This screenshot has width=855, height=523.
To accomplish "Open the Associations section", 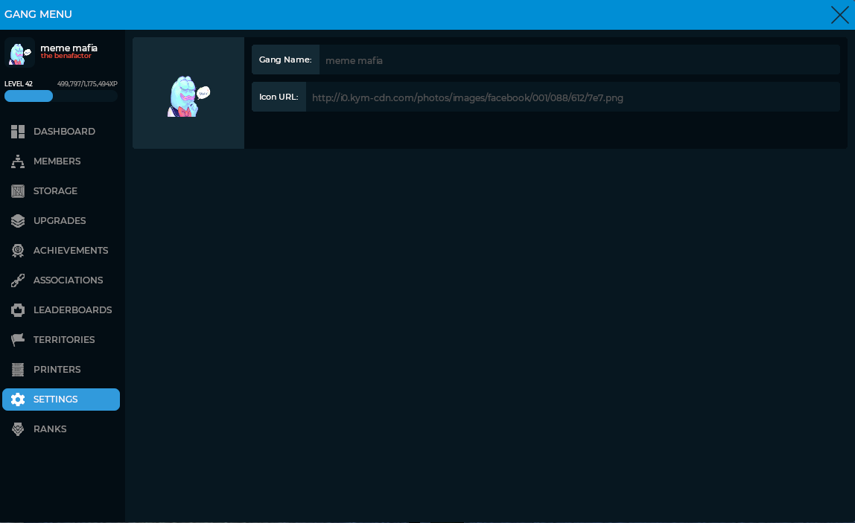I will click(61, 280).
